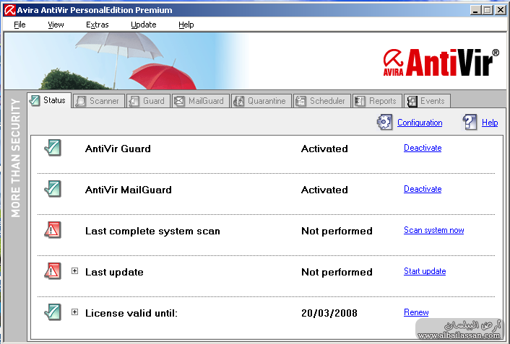
Task: Click the AntiVir MailGuard label
Action: [128, 190]
